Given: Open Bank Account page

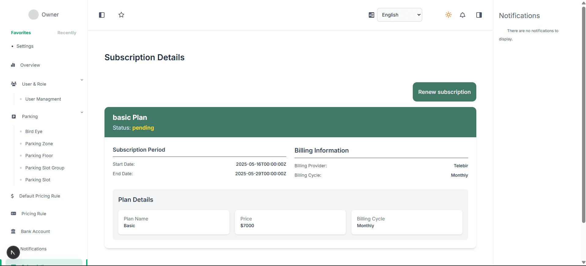Looking at the screenshot, I should (x=35, y=231).
